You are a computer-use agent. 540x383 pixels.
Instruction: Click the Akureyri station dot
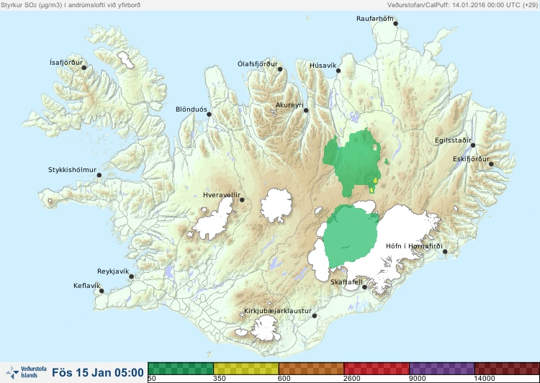pos(306,110)
